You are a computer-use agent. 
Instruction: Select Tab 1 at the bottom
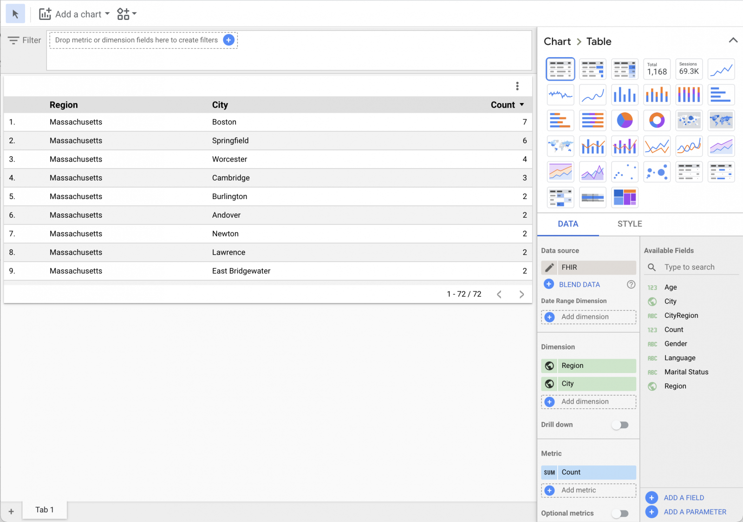click(45, 510)
